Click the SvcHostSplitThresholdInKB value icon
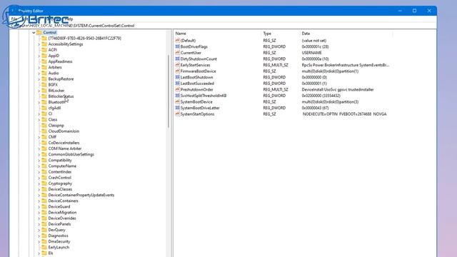Image resolution: width=457 pixels, height=257 pixels. (x=178, y=96)
